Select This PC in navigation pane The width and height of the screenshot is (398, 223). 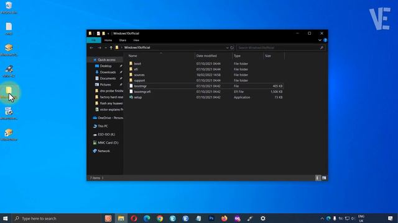[103, 126]
